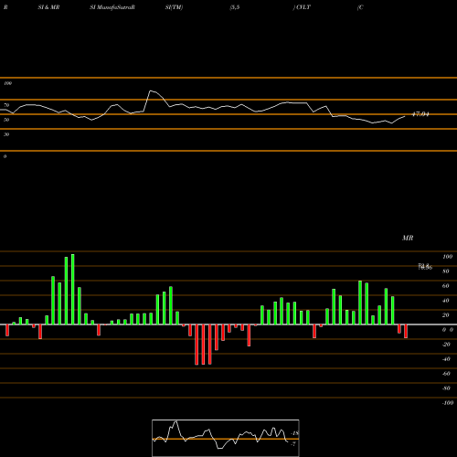This screenshot has height=457, width=457.
Task: Click the 'SI MunafaSutraR' header text
Action: tap(112, 7)
